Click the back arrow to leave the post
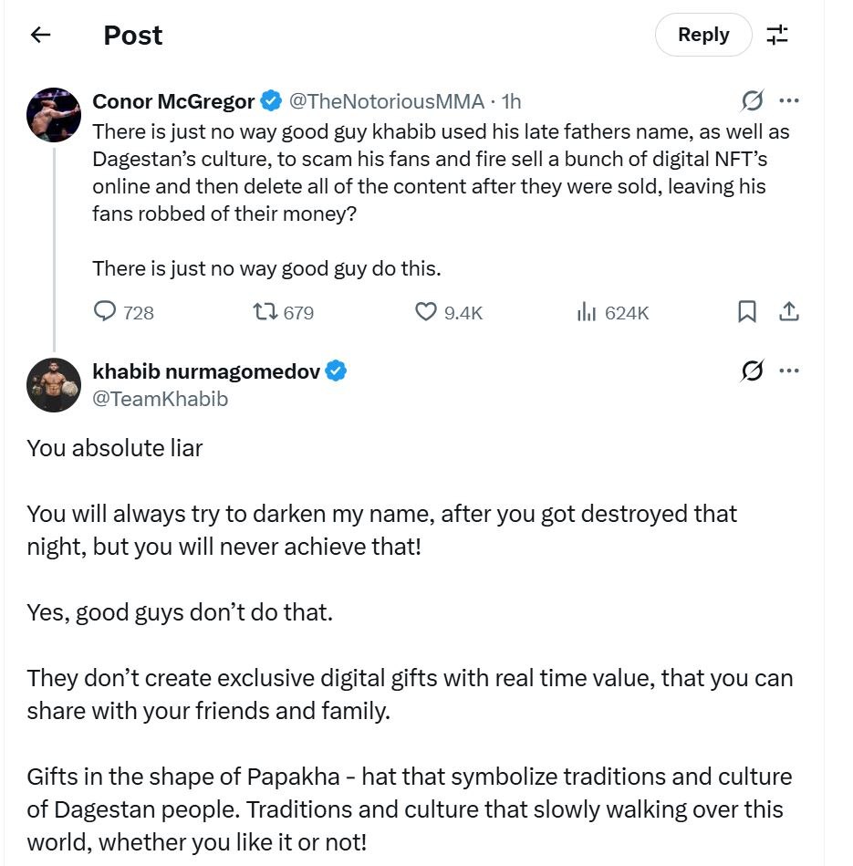853x866 pixels. coord(39,35)
